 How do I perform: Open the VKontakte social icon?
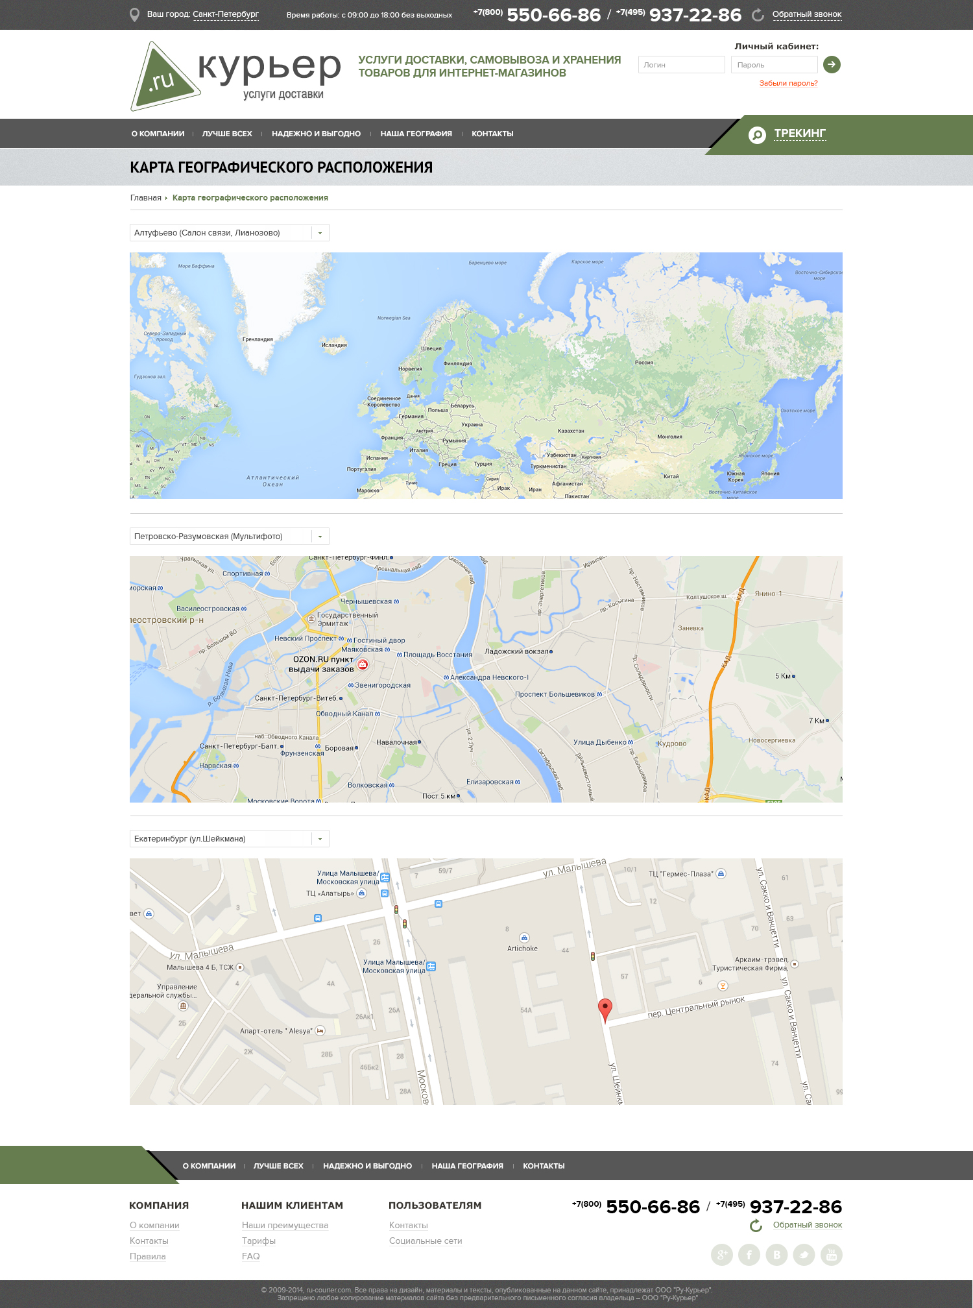[x=776, y=1255]
